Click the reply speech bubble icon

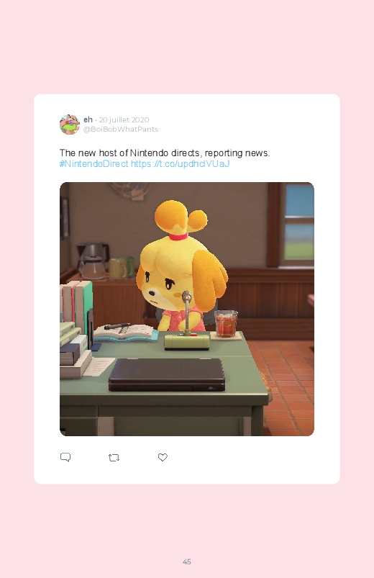[x=65, y=458]
